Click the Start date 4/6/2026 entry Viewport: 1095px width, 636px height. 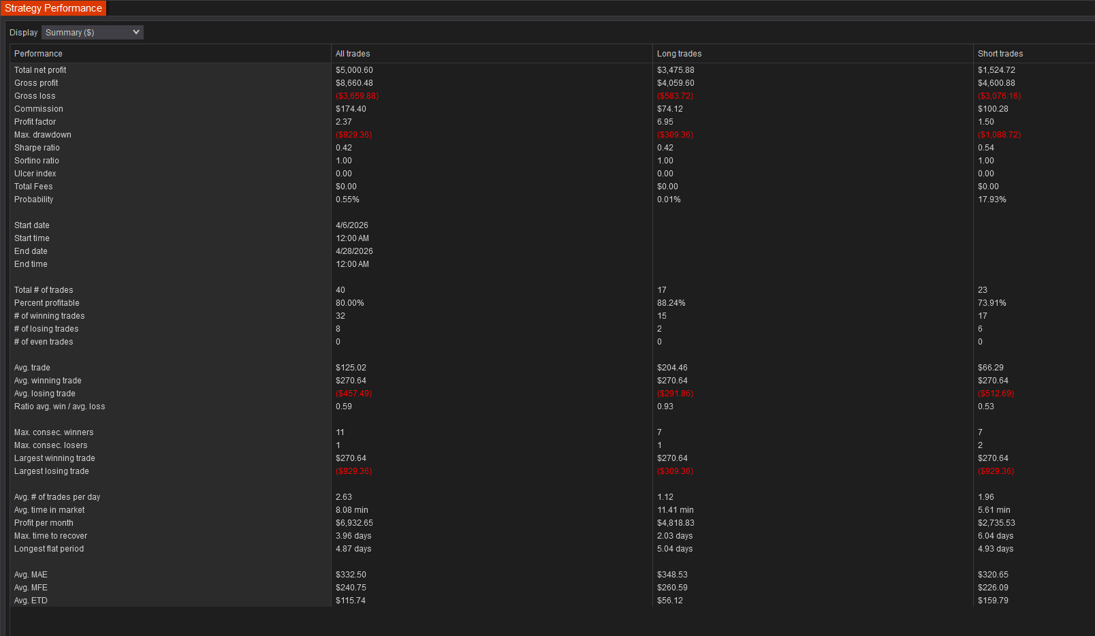coord(352,225)
